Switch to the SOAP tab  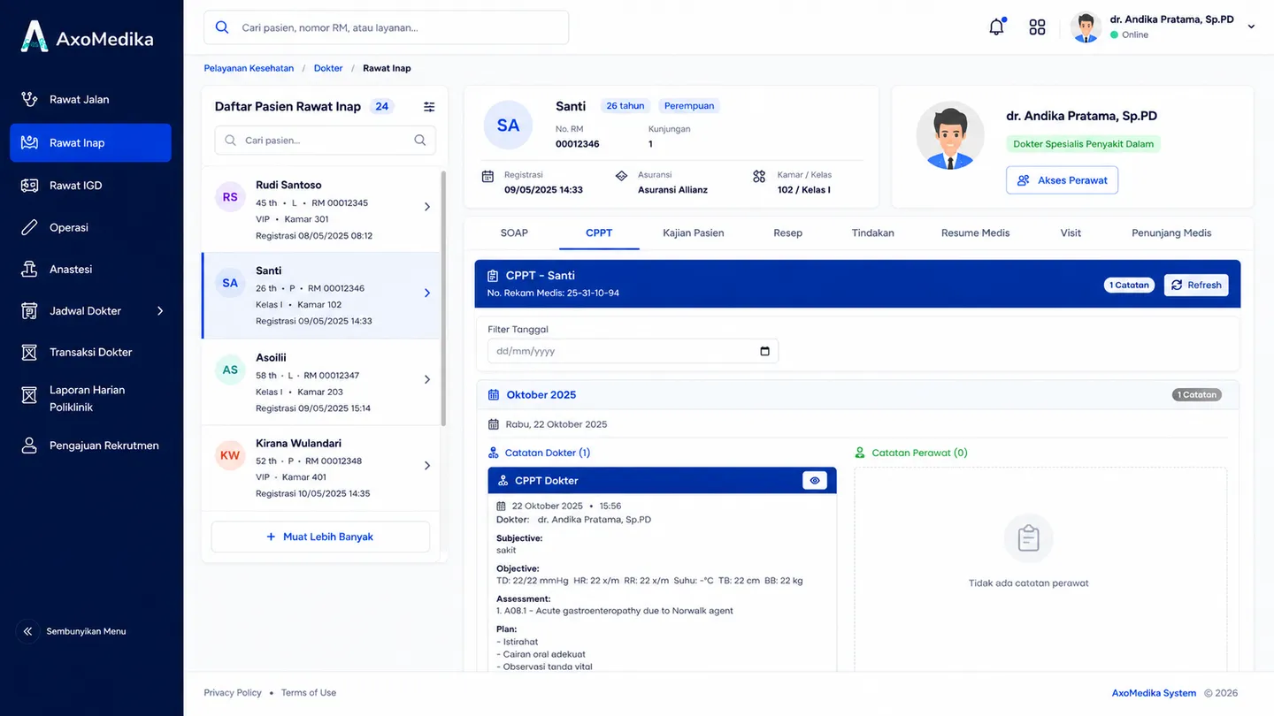point(514,233)
